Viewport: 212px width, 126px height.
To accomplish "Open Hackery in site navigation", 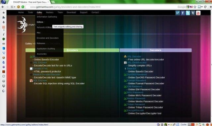I will 50,13.
